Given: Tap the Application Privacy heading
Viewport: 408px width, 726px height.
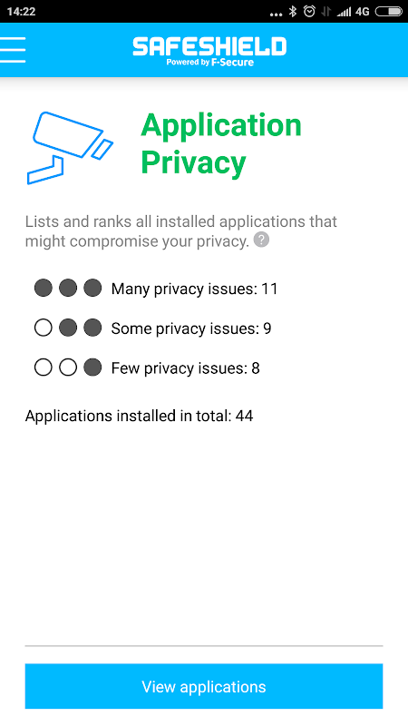Looking at the screenshot, I should point(221,143).
